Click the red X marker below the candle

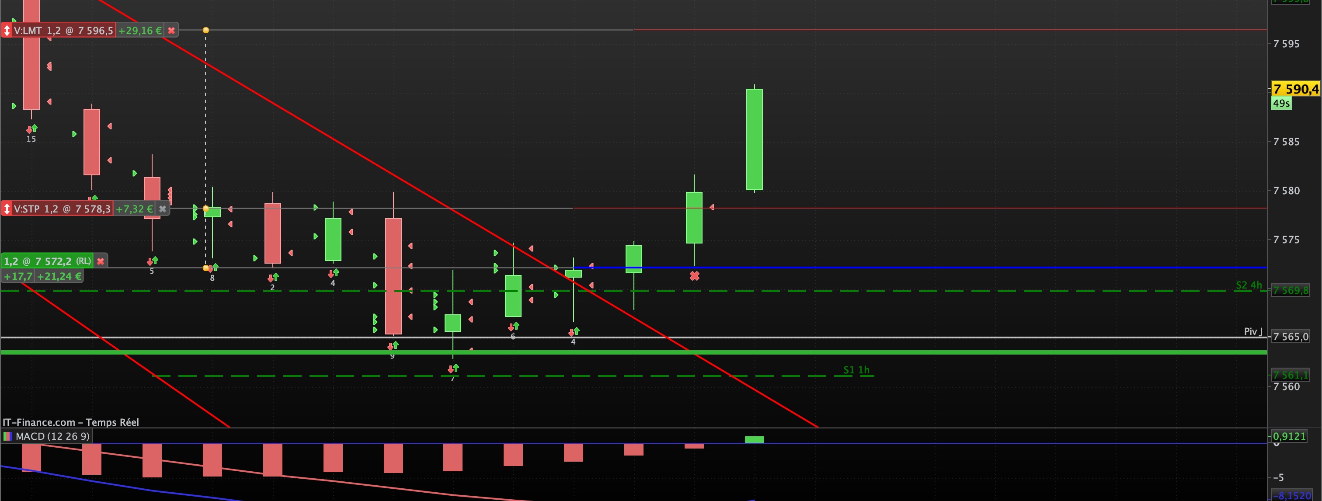[x=694, y=276]
